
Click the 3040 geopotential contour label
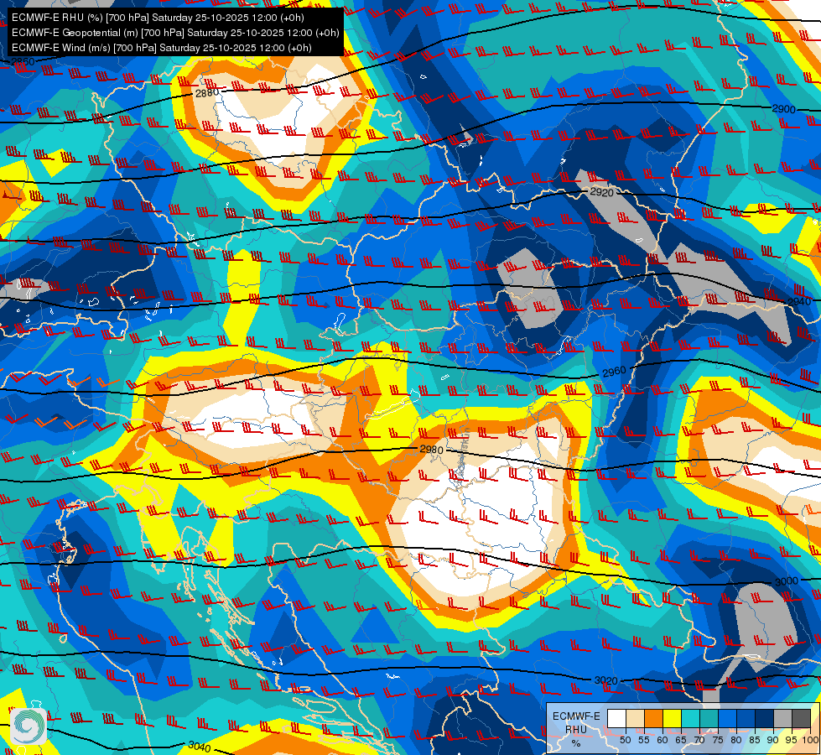pos(199,746)
